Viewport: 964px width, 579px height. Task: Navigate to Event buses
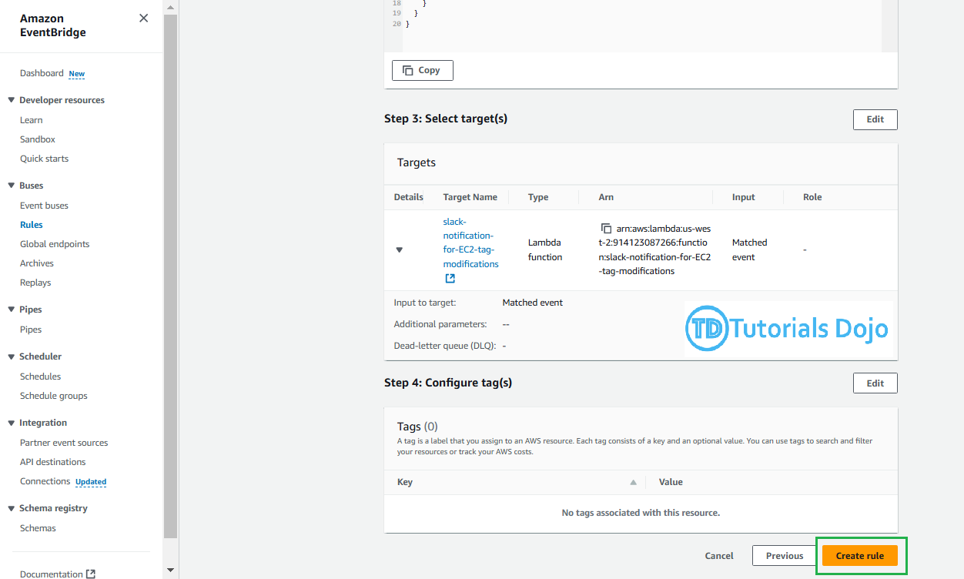click(44, 206)
